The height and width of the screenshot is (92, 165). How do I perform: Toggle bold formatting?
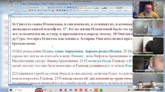point(30,10)
